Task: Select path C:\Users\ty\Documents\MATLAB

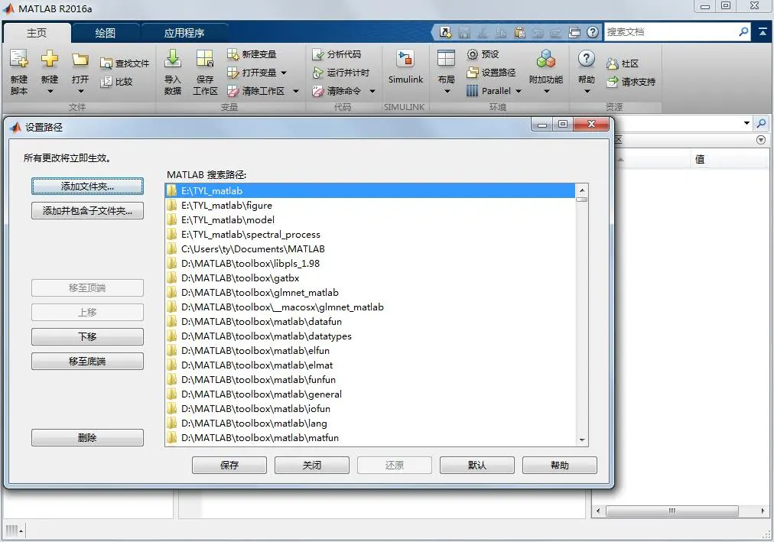Action: 370,249
